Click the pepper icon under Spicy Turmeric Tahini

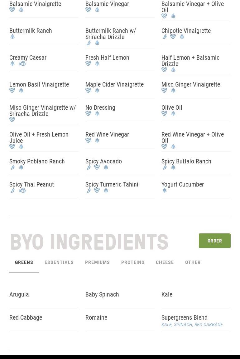89,191
